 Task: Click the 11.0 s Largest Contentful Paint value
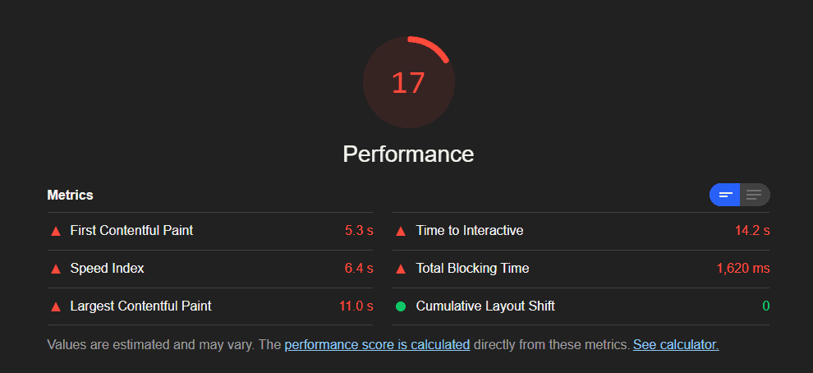pos(356,306)
